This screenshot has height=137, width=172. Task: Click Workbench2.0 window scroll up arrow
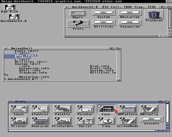(x=170, y=30)
